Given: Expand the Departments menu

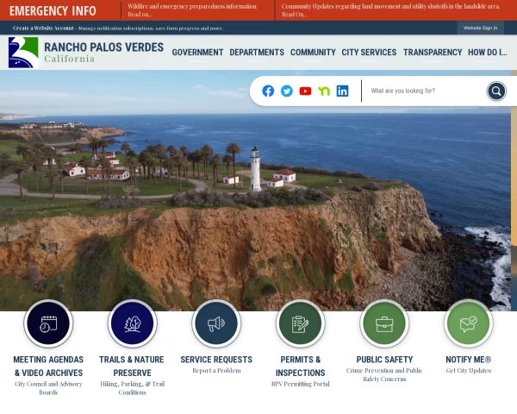Looking at the screenshot, I should click(257, 53).
